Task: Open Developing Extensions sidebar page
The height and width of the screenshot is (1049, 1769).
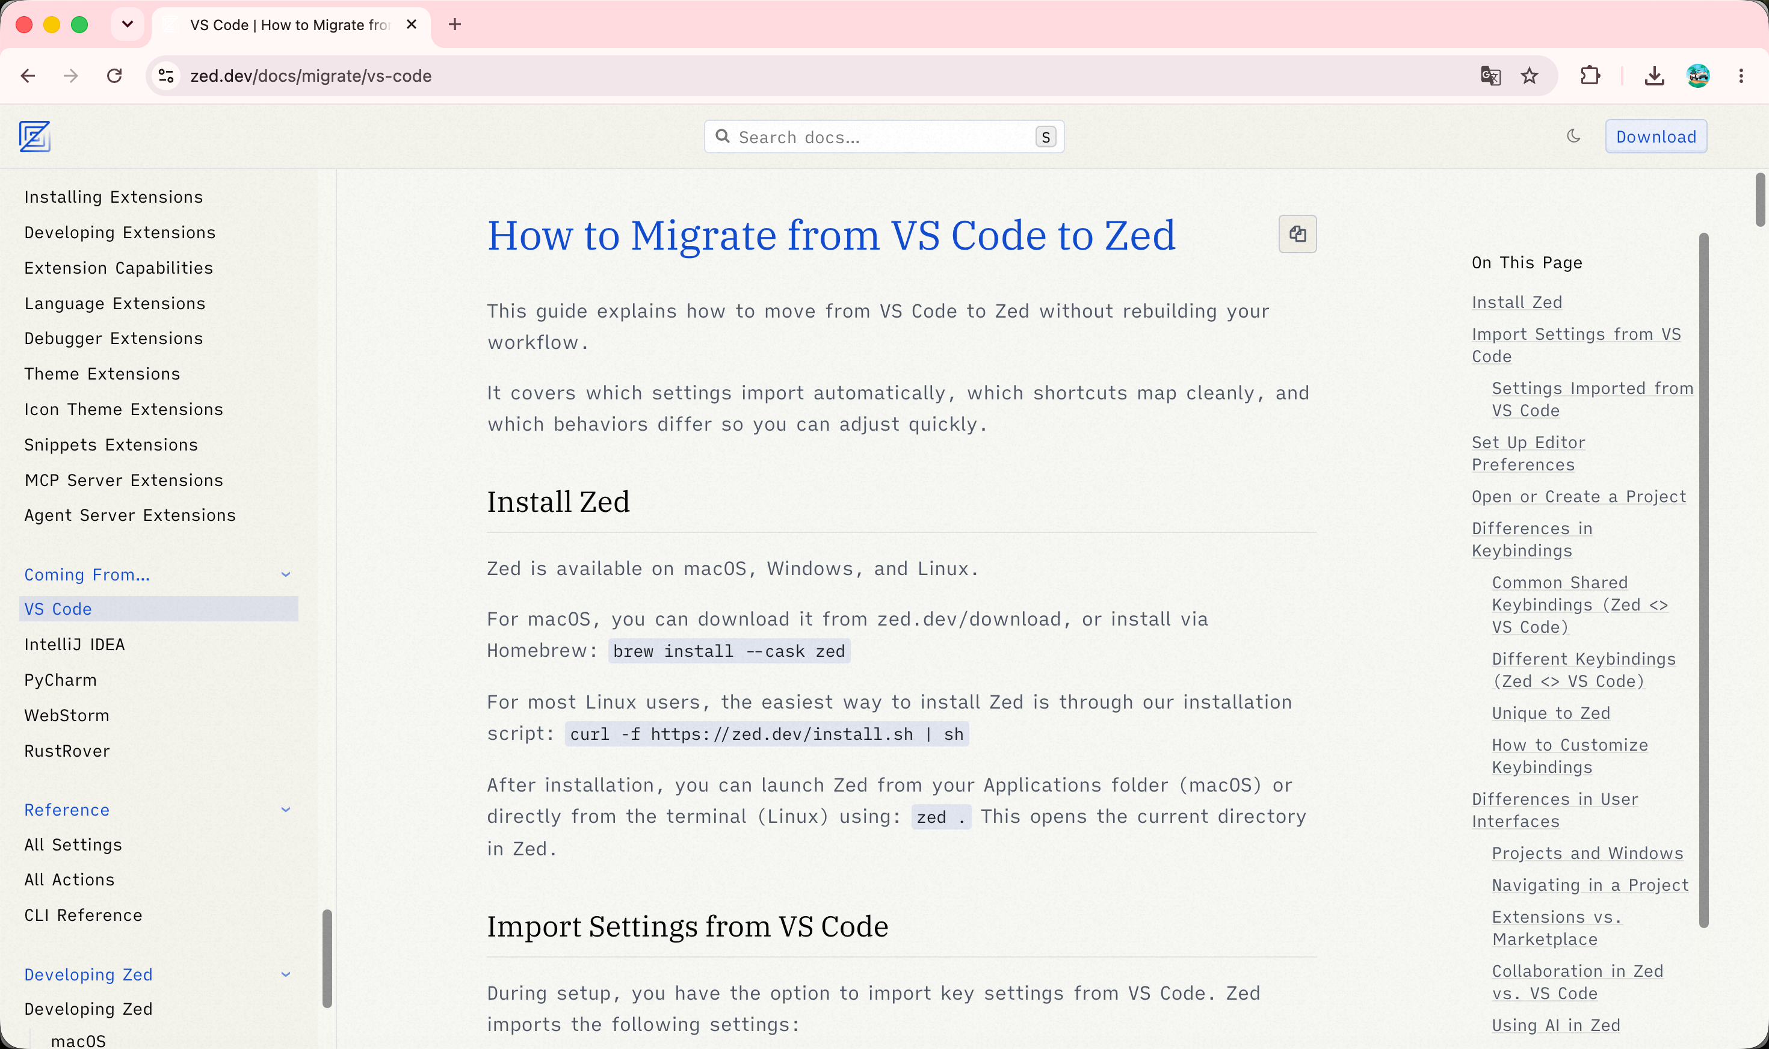Action: [120, 233]
